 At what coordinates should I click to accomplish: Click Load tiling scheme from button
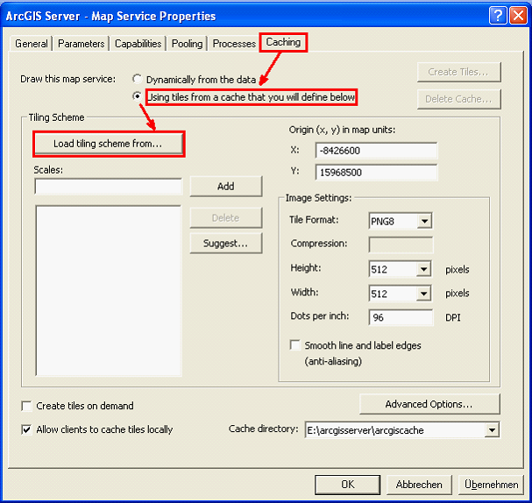(x=109, y=144)
